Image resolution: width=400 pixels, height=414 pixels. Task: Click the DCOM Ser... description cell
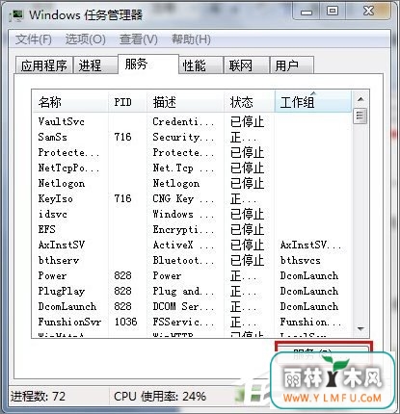(x=183, y=306)
